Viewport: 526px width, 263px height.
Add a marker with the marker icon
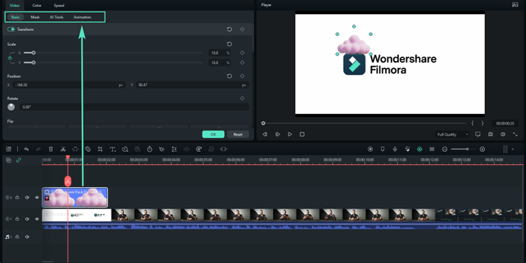pos(382,149)
